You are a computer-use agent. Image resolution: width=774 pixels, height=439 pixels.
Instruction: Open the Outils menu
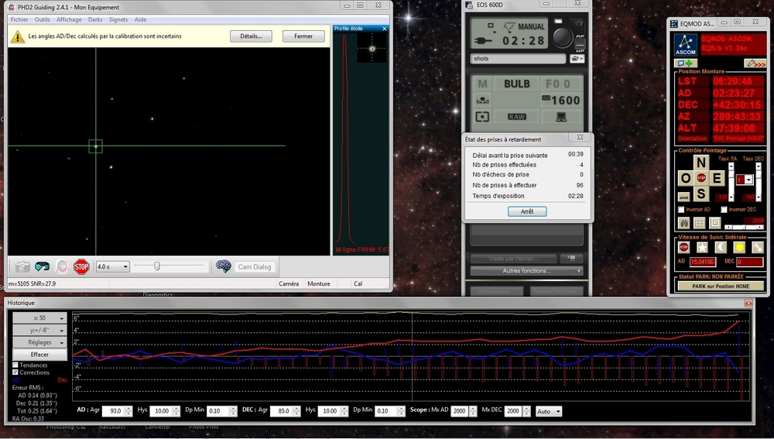click(42, 19)
